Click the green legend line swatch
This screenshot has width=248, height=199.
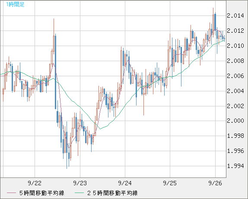click(79, 193)
